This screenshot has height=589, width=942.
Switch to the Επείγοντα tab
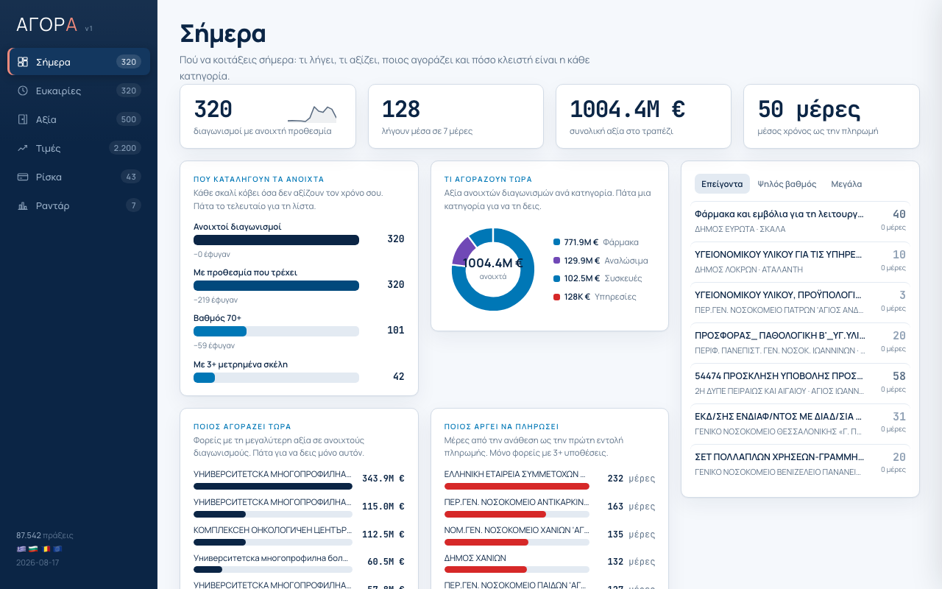tap(722, 184)
